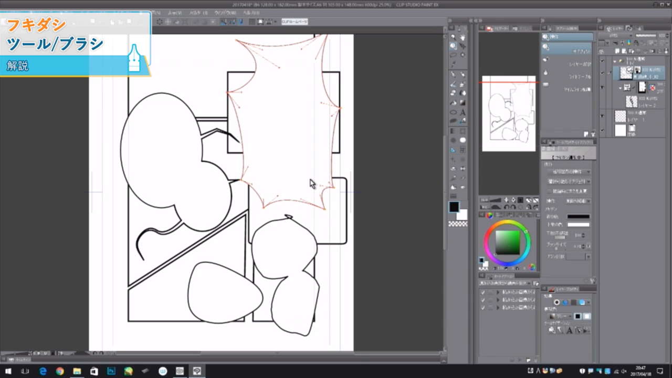This screenshot has height=378, width=672.
Task: Expand the first auto action row
Action: (498, 292)
